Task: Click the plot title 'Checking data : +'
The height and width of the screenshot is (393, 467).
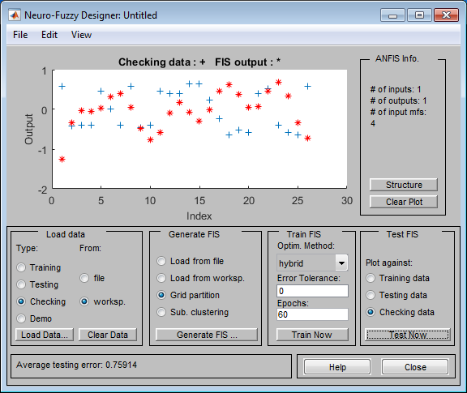Action: tap(161, 62)
